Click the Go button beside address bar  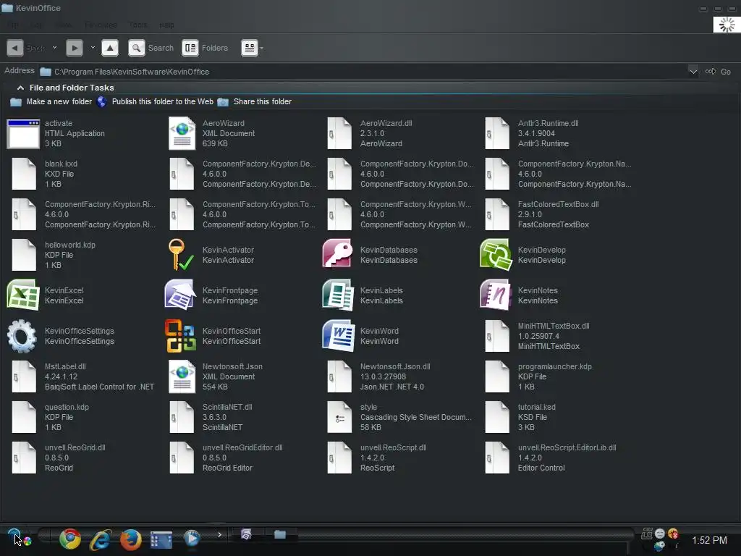tap(719, 72)
